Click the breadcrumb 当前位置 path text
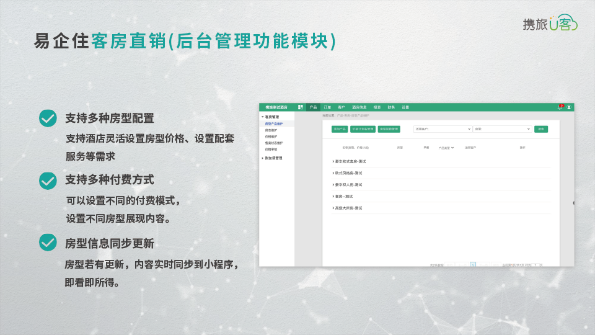The image size is (595, 335). [x=346, y=115]
